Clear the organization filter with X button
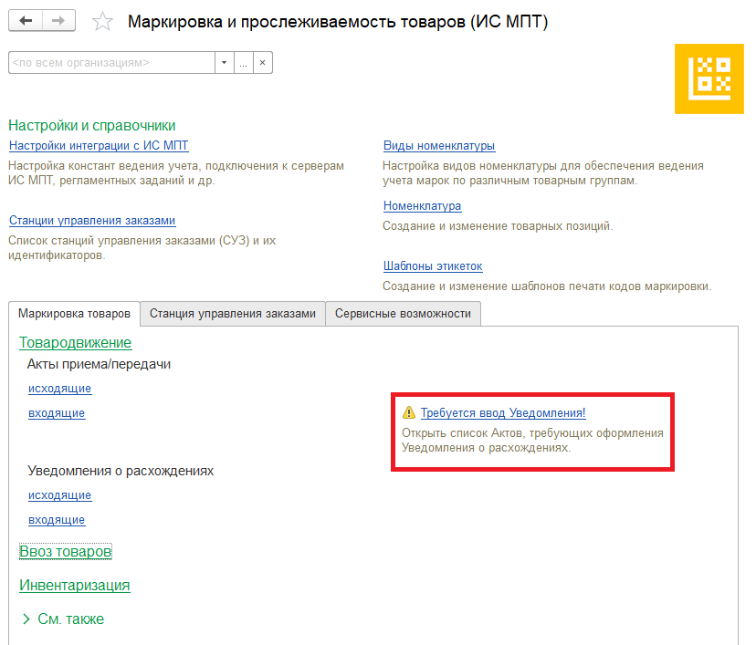 click(263, 63)
